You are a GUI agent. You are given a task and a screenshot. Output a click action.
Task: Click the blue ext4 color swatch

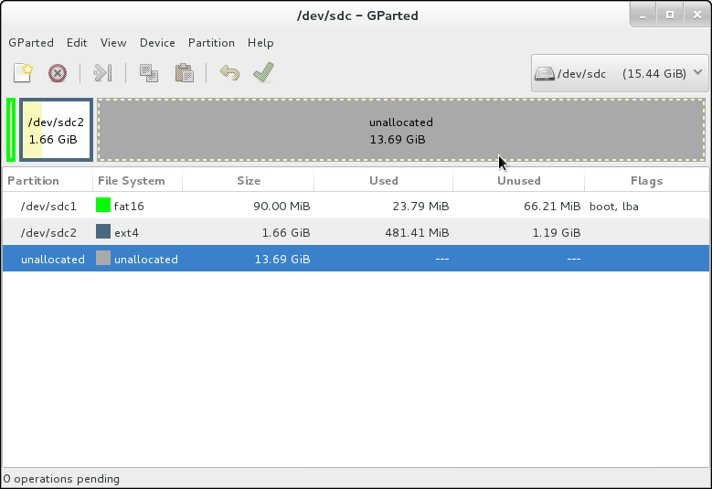103,231
